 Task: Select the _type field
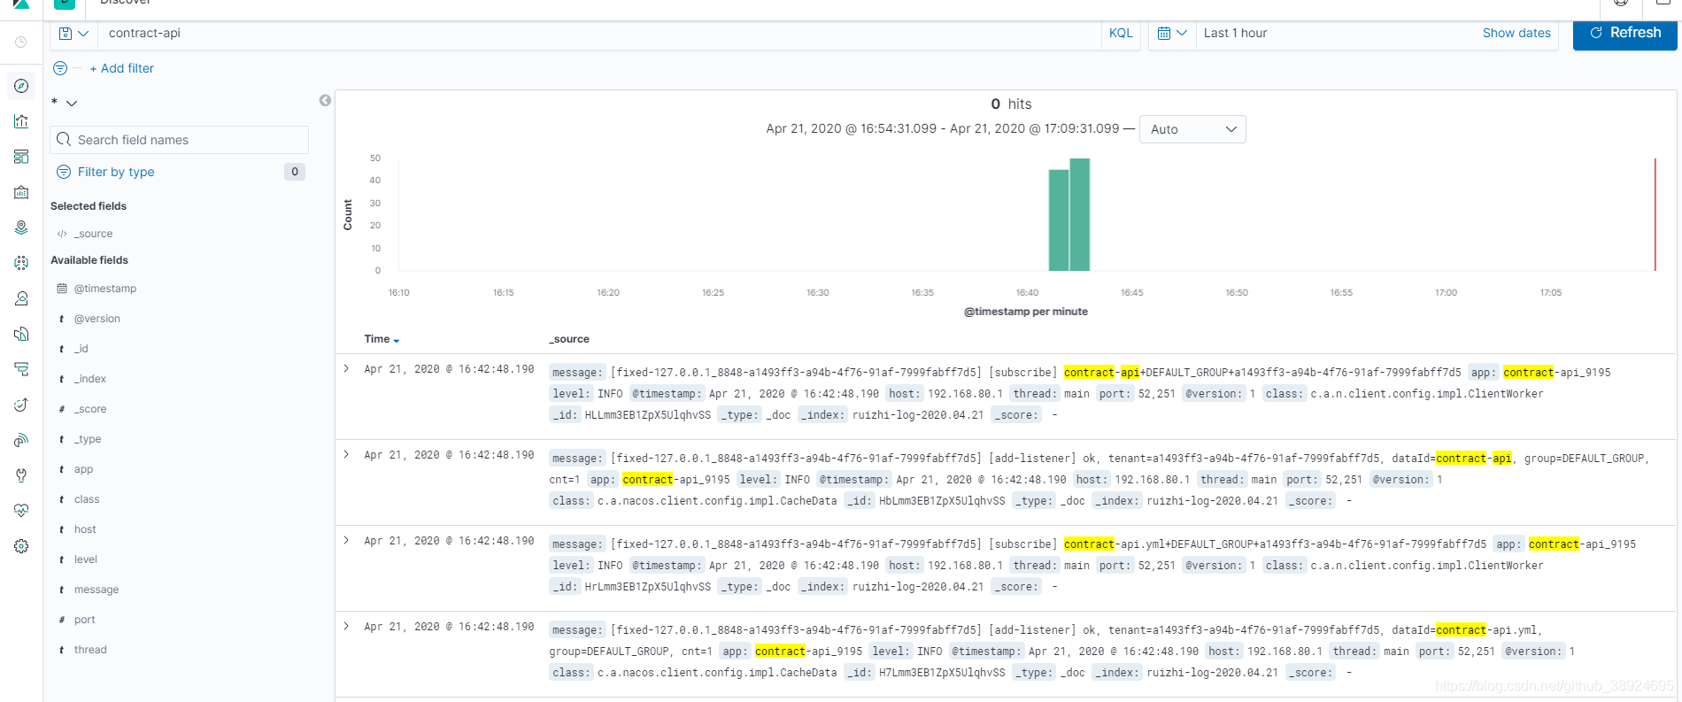[x=88, y=439]
